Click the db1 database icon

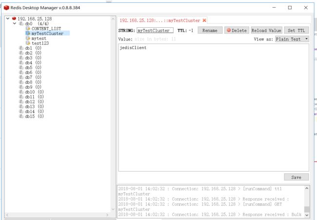pos(21,48)
